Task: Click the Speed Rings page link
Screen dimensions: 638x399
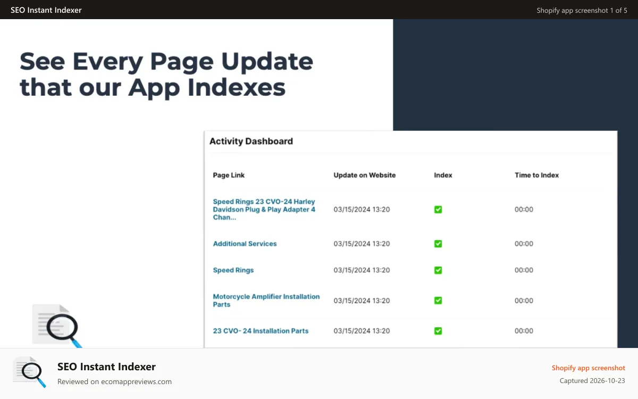Action: (x=233, y=270)
